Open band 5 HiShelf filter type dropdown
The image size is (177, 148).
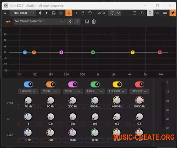[x=117, y=91]
